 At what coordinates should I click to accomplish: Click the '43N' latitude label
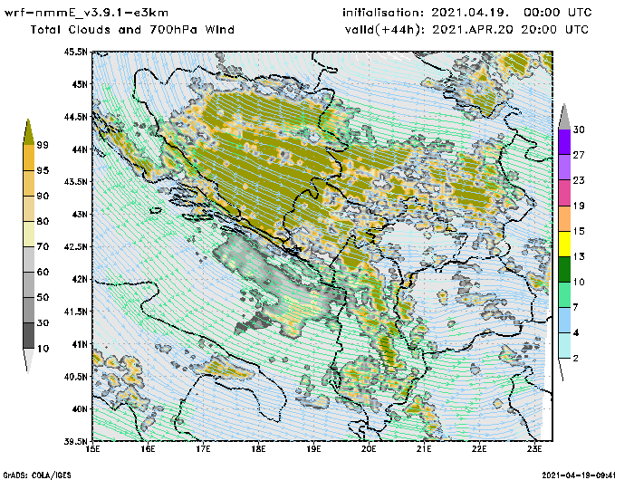pos(80,214)
